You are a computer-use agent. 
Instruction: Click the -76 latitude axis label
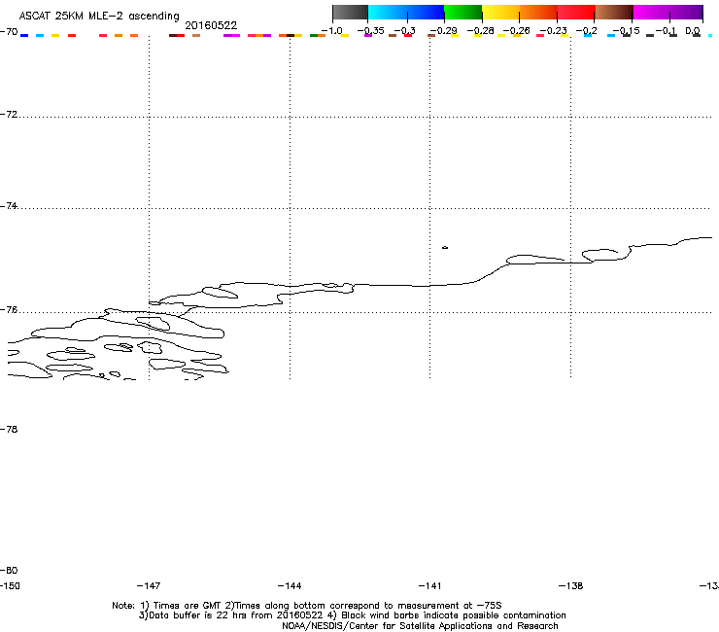coord(9,310)
